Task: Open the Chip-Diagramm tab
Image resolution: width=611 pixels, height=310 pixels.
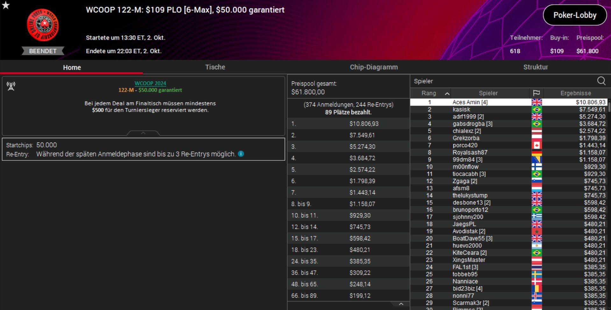Action: click(373, 67)
